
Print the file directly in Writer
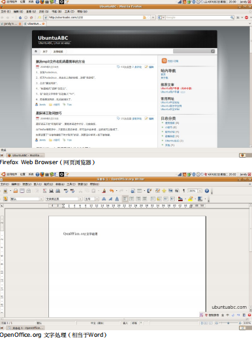pyautogui.click(x=52, y=191)
